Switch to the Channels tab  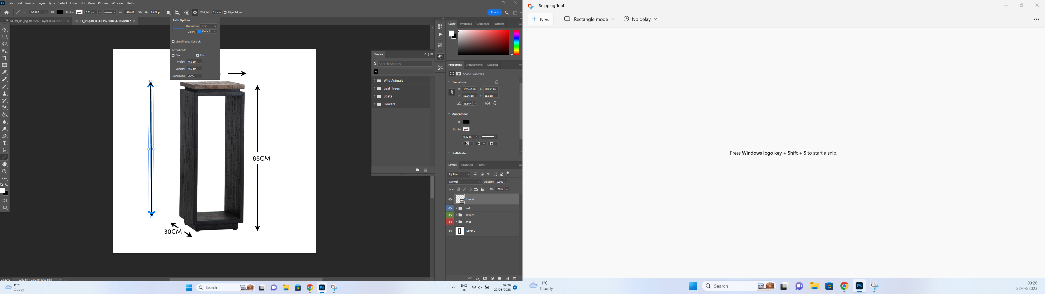[x=467, y=165]
